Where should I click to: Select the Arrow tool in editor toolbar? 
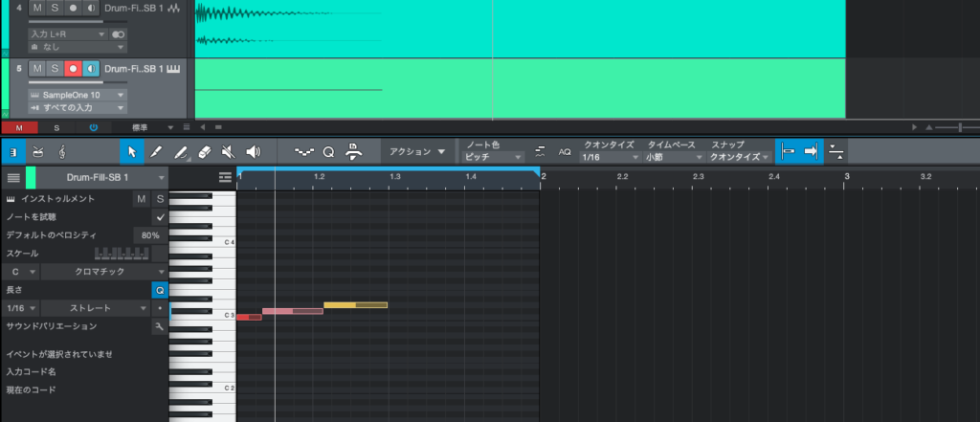[x=131, y=151]
